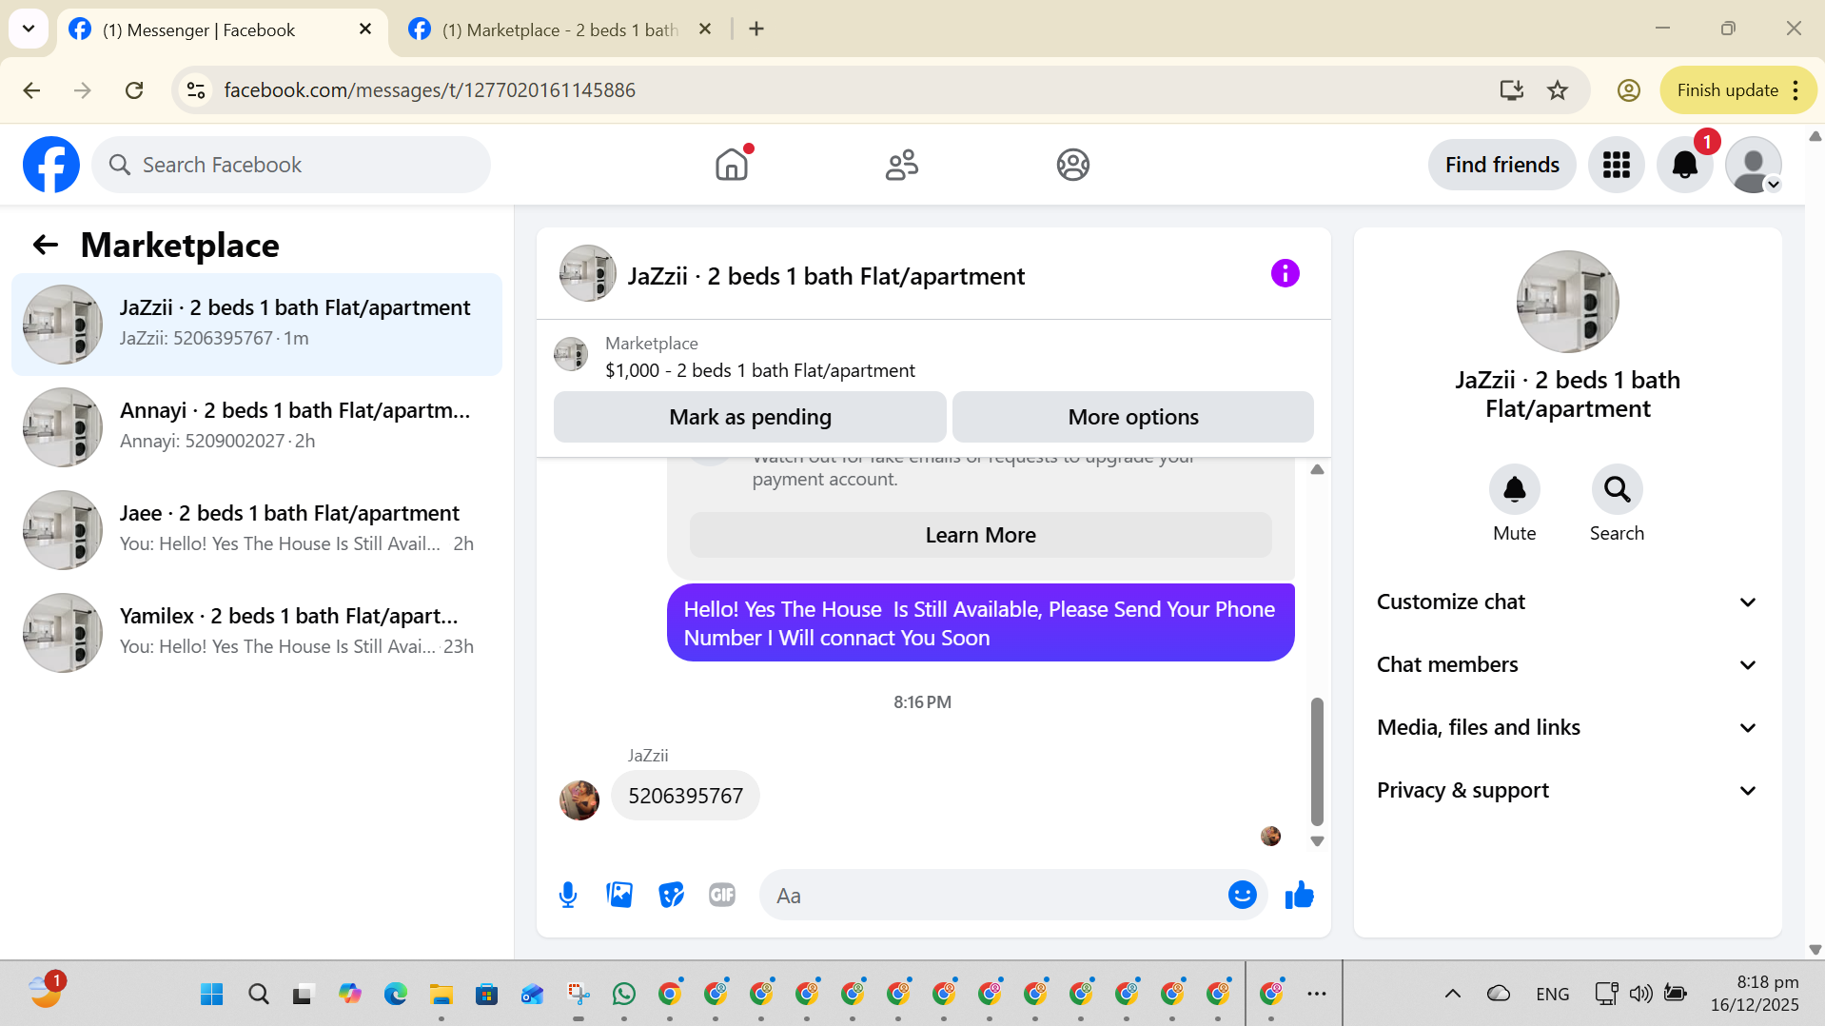1825x1026 pixels.
Task: Open the account profile avatar menu
Action: [x=1753, y=165]
